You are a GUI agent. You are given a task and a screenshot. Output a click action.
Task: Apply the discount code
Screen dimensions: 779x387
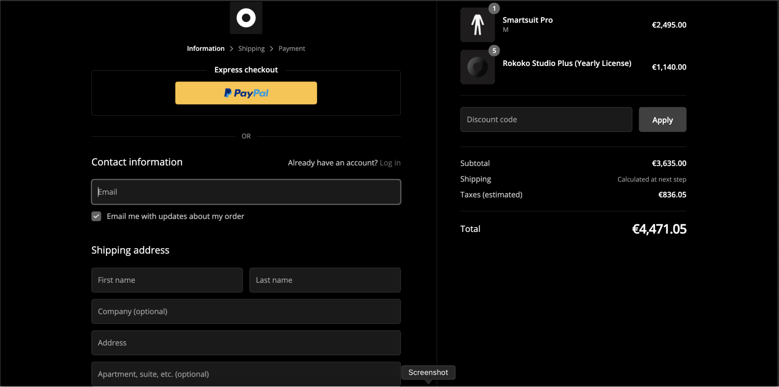pos(663,120)
